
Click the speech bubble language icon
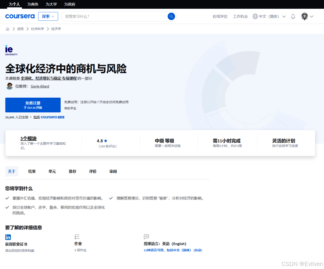coord(146,236)
